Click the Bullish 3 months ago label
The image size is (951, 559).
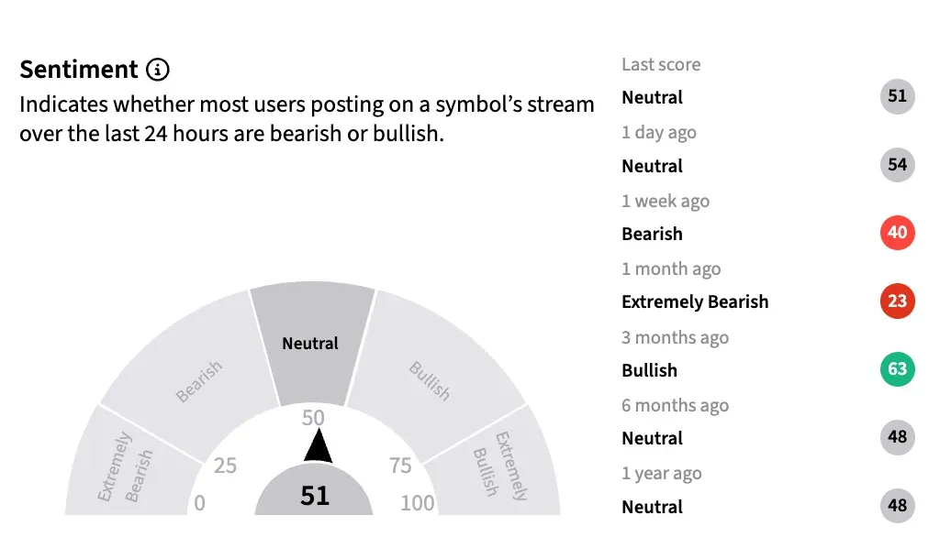(x=649, y=370)
